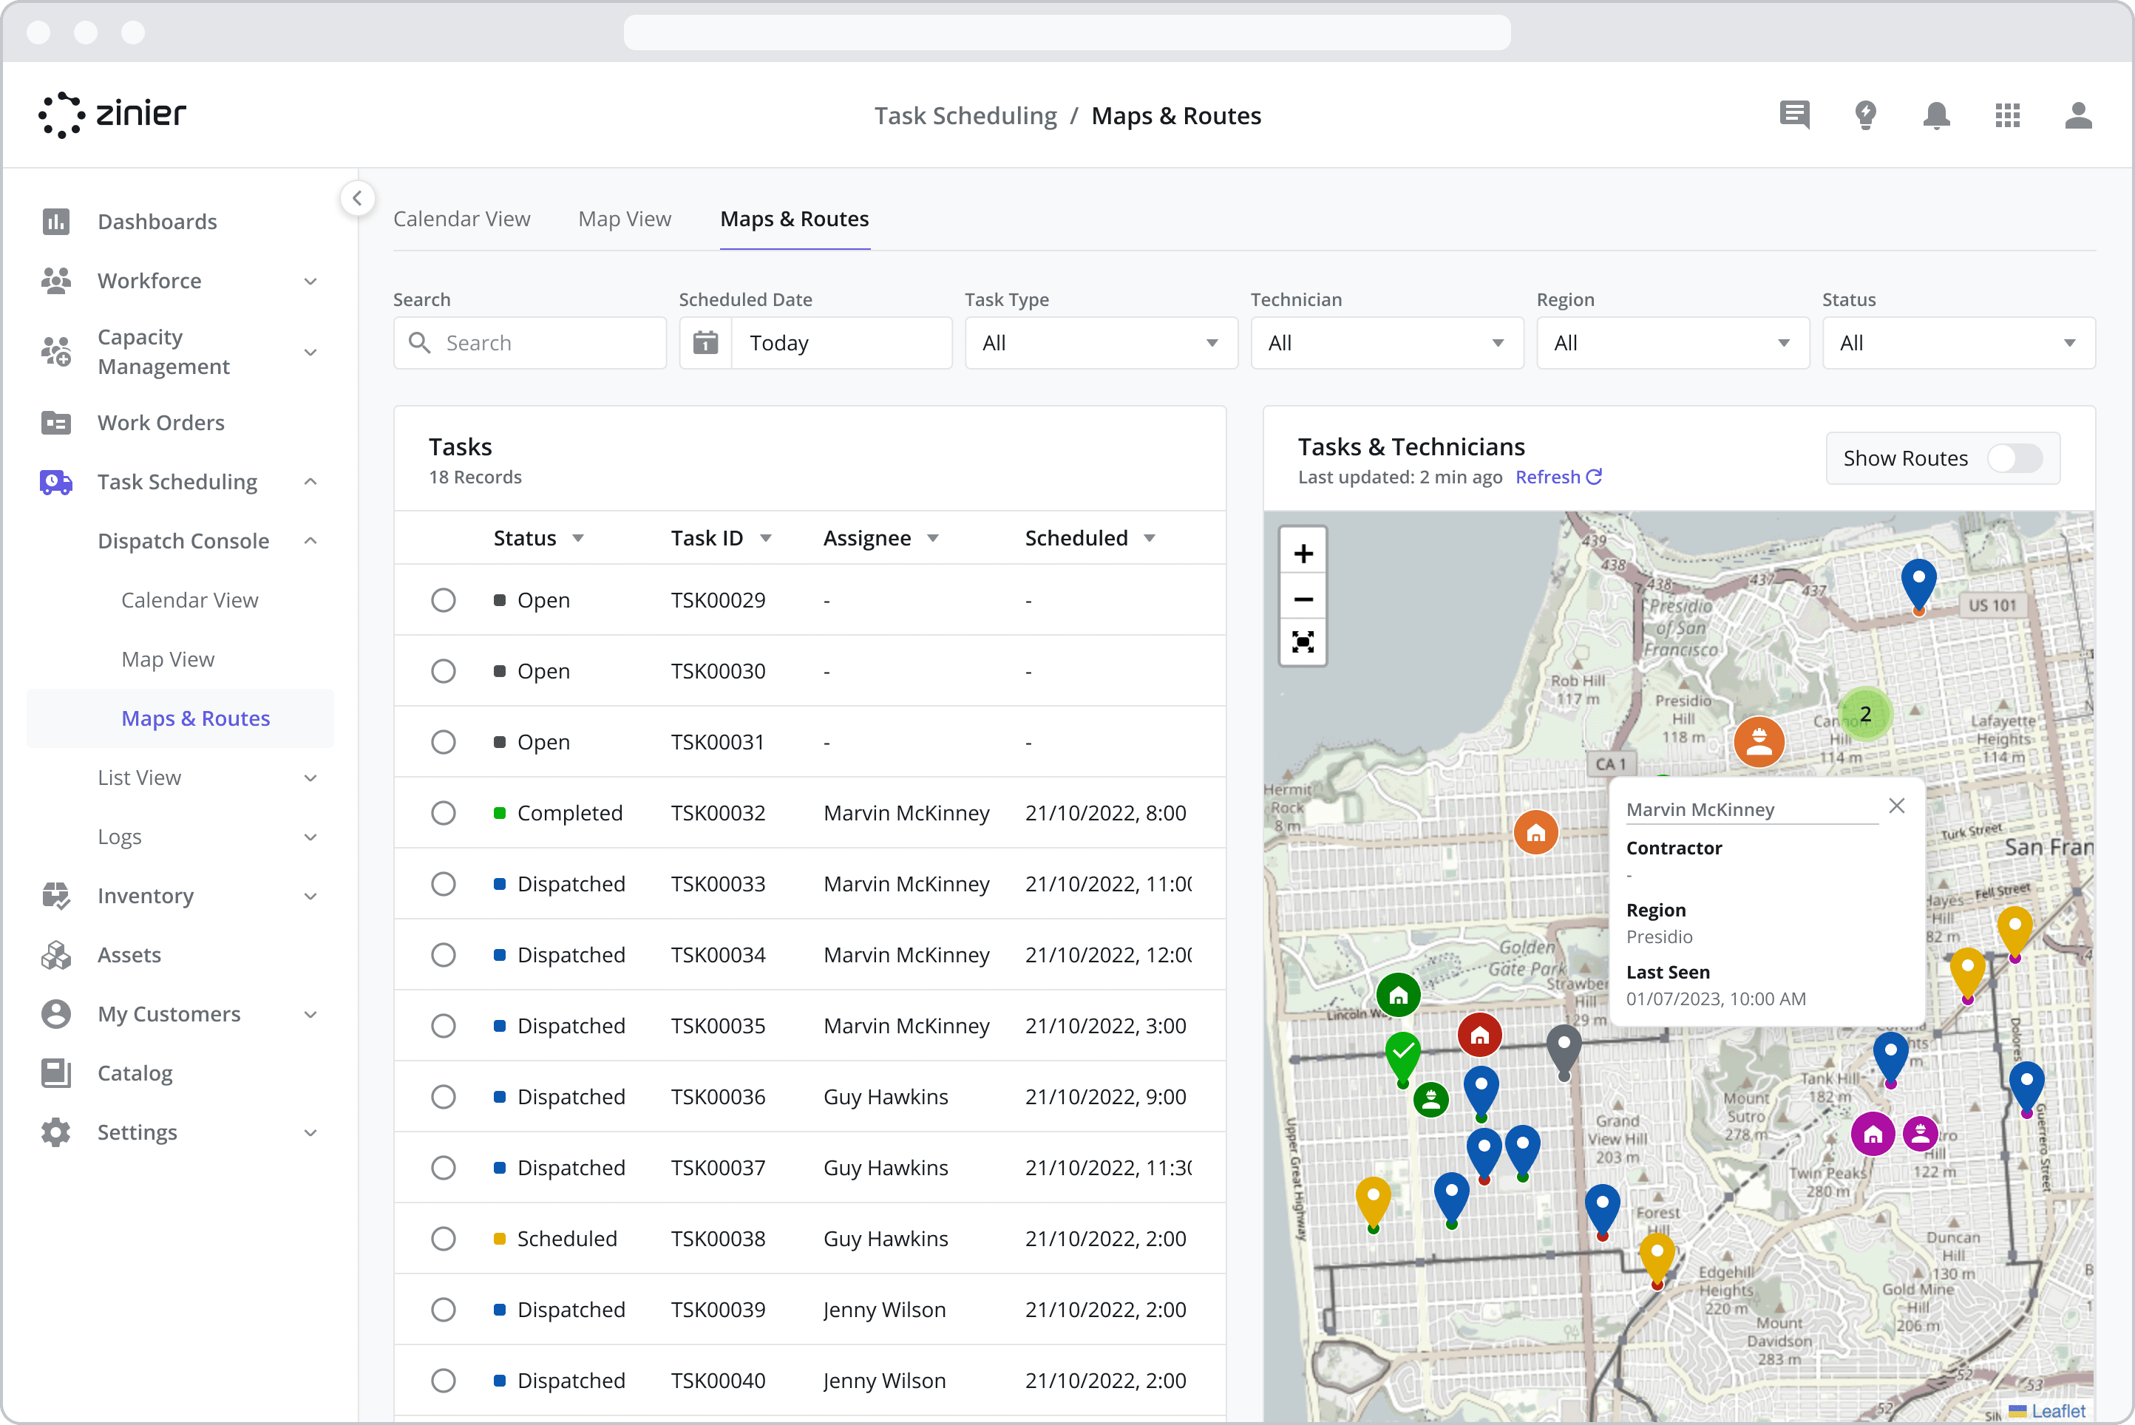Select radio for task TSK00038
This screenshot has height=1425, width=2135.
tap(443, 1238)
